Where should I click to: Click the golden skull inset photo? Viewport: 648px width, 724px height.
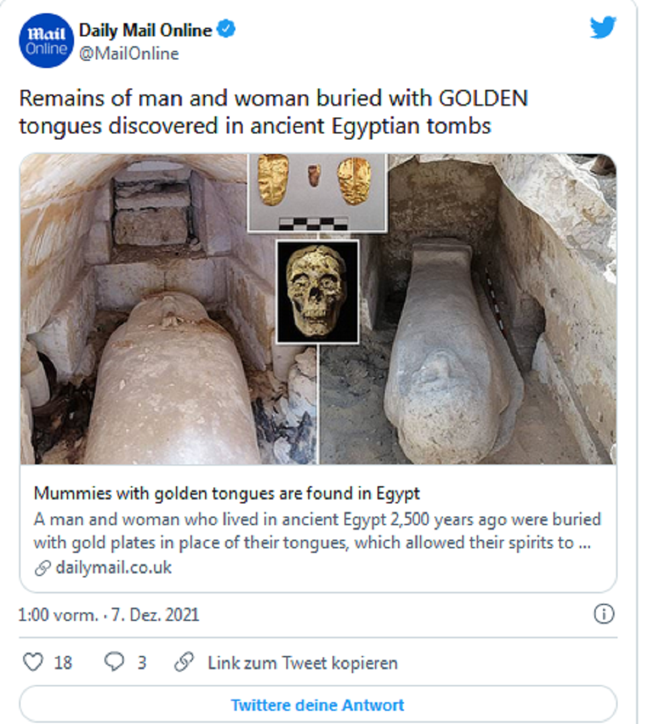tap(317, 291)
